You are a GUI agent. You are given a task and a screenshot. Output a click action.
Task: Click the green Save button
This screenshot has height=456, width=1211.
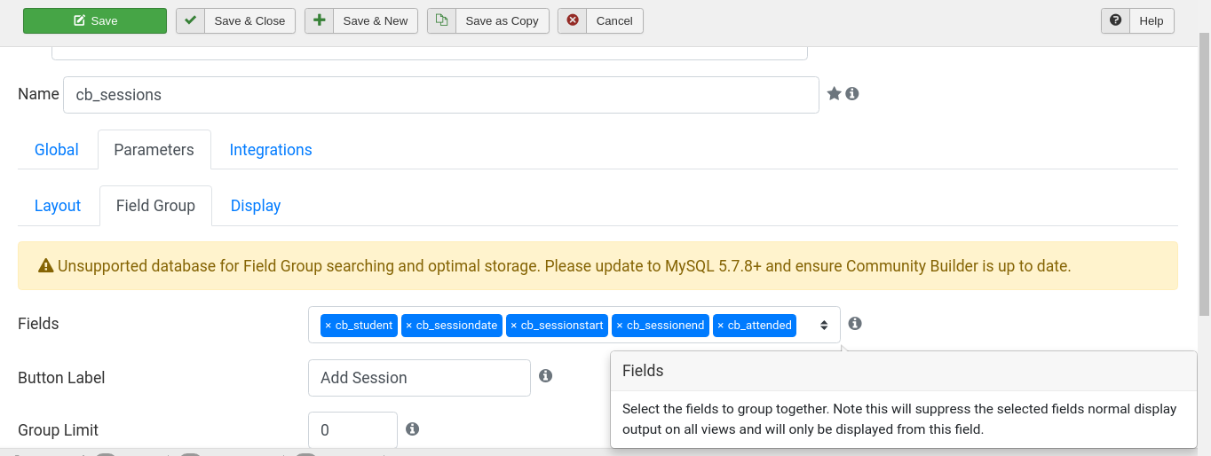coord(95,20)
